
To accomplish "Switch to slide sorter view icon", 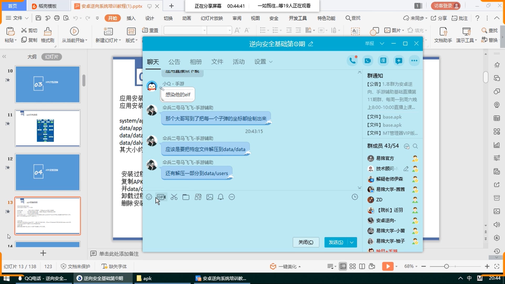I will (x=352, y=266).
